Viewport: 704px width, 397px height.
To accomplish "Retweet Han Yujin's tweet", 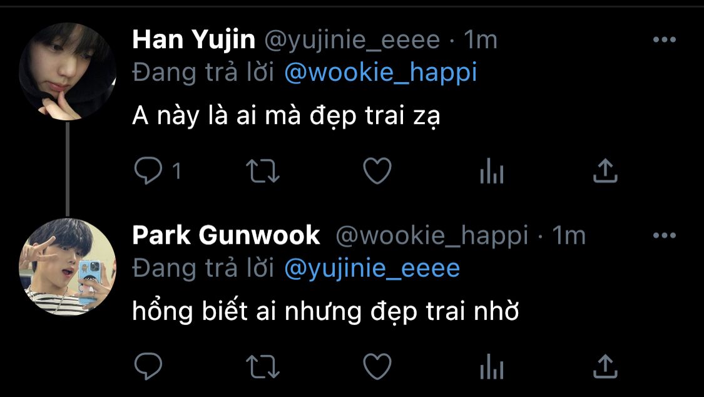I will pos(263,171).
